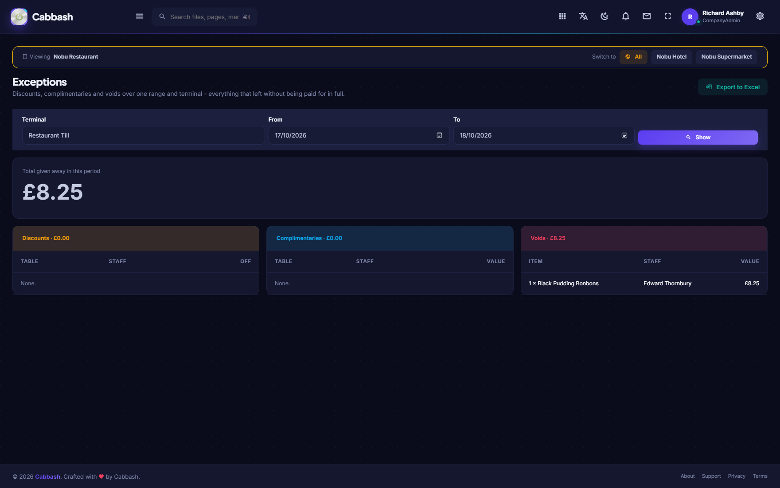Click the From date field 17/10/2026
The image size is (780, 488).
click(359, 135)
